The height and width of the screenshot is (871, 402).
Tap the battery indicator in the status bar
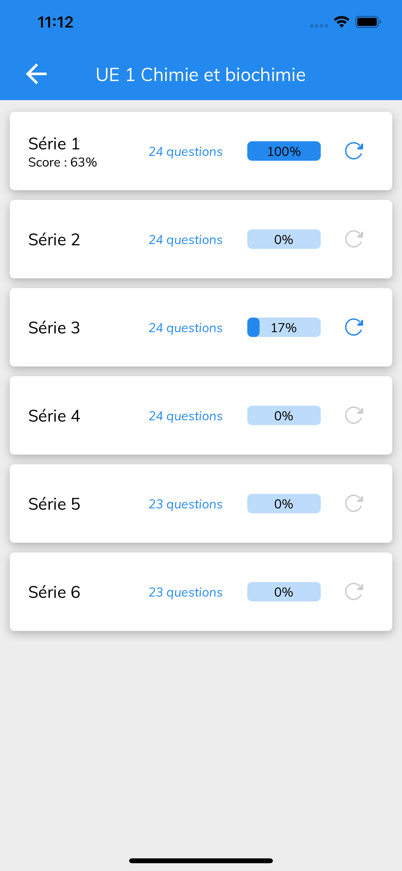click(x=368, y=22)
